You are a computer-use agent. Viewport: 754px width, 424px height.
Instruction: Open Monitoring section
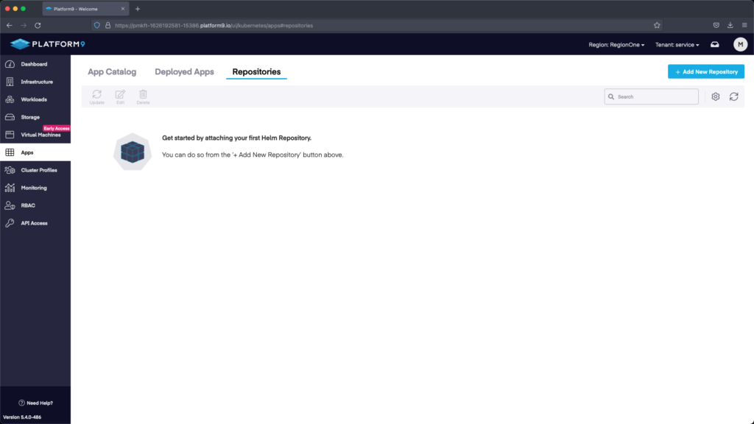(35, 188)
